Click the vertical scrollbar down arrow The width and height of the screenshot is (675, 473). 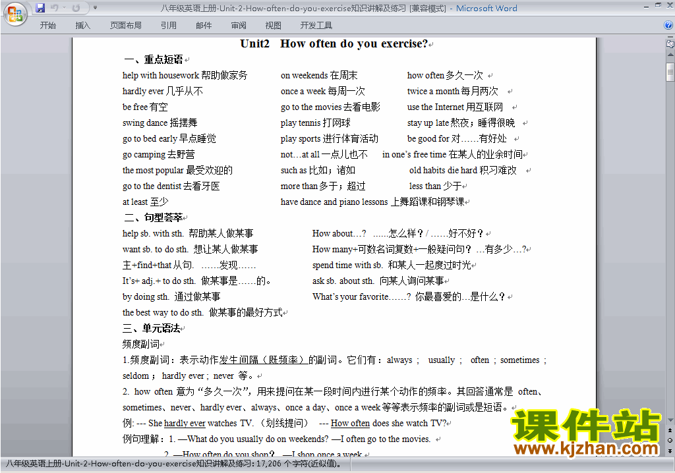tap(670, 420)
